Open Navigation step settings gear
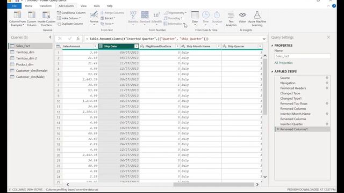This screenshot has height=193, width=344. click(327, 83)
